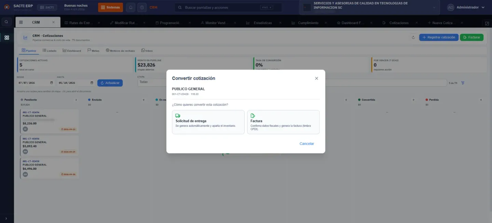Expand the company selector dropdown
The height and width of the screenshot is (223, 492).
(370, 8)
